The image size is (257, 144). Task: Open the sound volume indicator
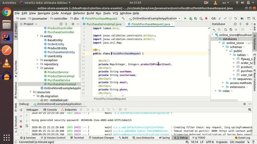243,3
